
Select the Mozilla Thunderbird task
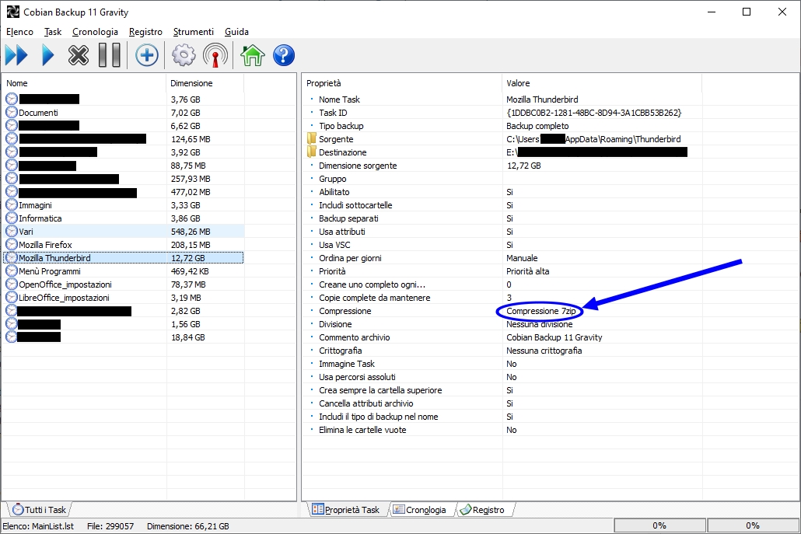coord(54,258)
